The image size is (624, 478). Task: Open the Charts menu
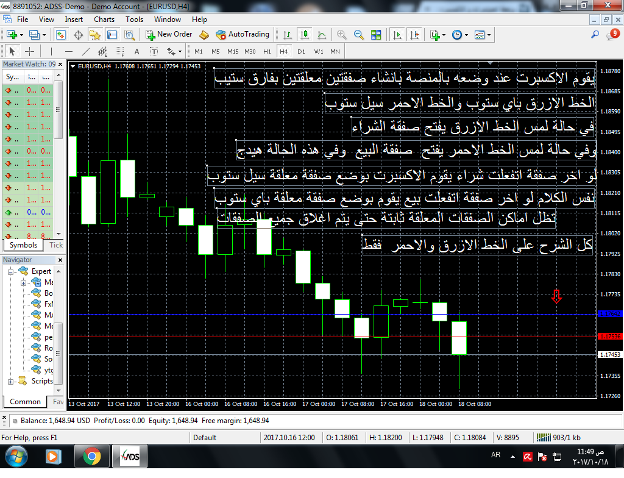(x=104, y=19)
